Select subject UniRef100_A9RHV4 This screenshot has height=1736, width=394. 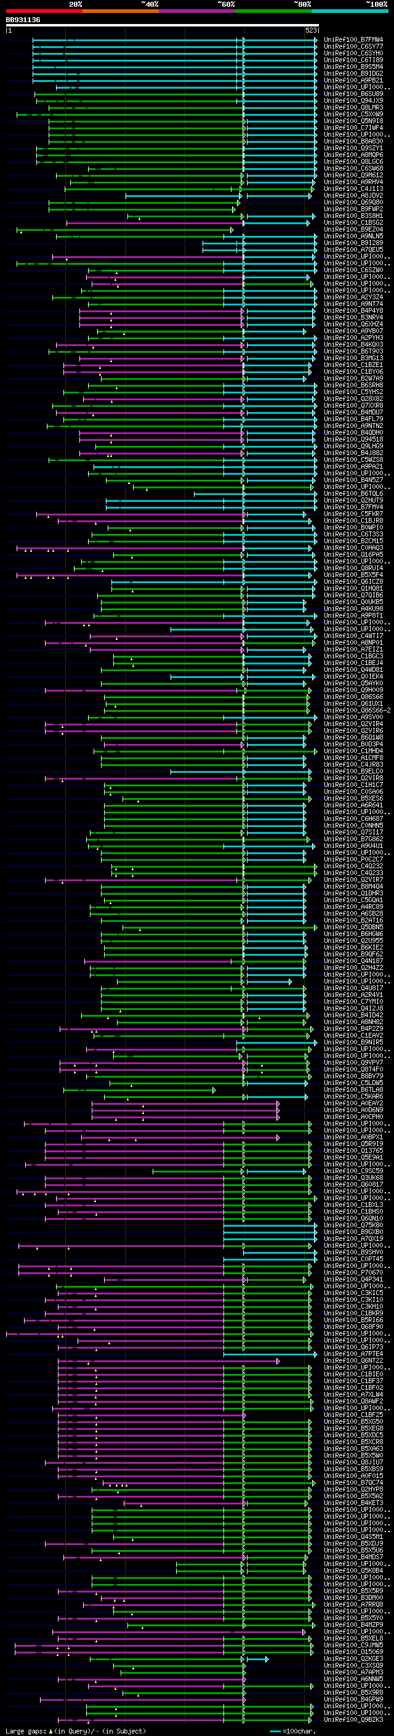353,182
